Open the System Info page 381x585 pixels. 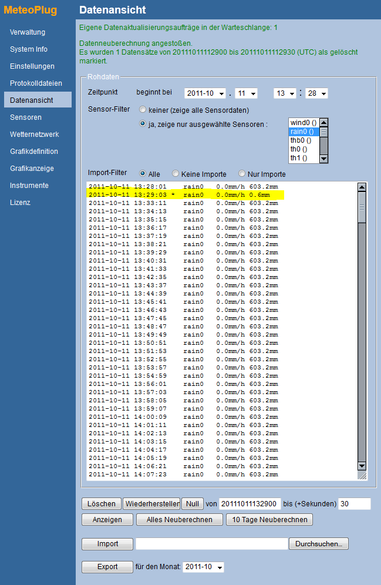(29, 49)
